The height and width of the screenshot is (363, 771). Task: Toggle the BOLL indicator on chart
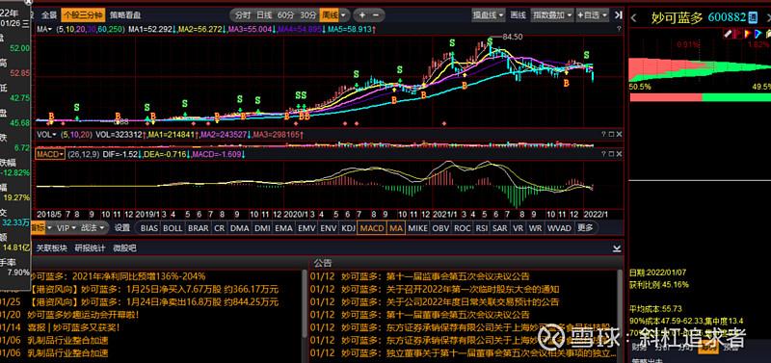click(173, 228)
